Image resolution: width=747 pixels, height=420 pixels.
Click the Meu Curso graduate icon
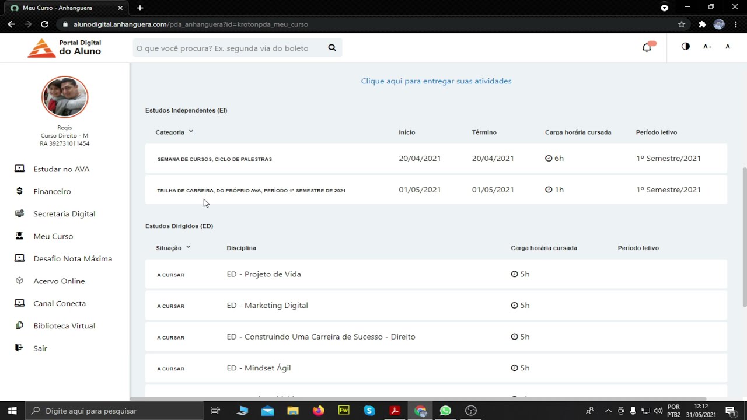pyautogui.click(x=19, y=236)
